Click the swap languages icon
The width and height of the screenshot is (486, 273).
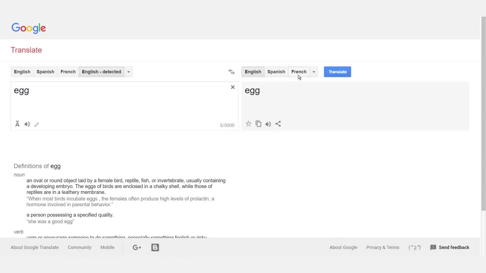click(231, 72)
